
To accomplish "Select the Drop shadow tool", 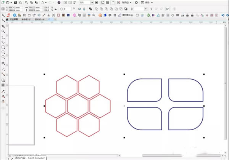I will tap(3, 80).
